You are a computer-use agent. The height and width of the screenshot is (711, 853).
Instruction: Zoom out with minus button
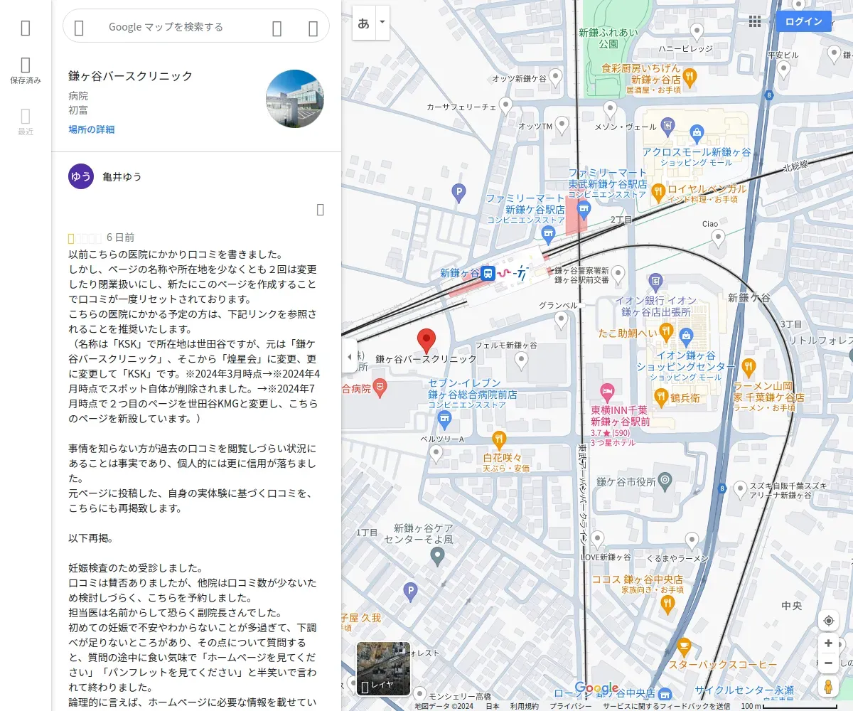(x=829, y=664)
